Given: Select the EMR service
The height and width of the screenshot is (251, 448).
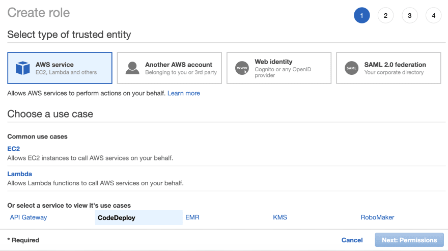Looking at the screenshot, I should click(192, 217).
